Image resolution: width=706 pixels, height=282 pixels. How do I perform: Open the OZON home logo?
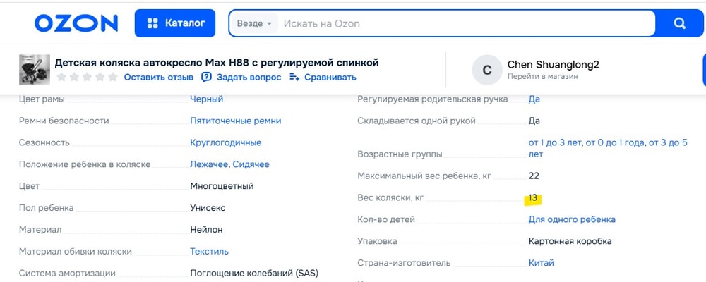(x=76, y=23)
